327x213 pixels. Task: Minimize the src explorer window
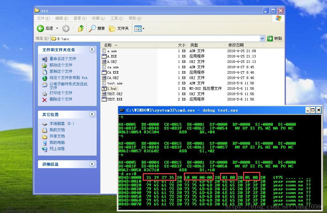266,11
